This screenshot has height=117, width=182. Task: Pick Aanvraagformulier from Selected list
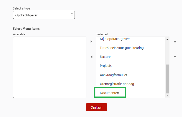coord(114,75)
